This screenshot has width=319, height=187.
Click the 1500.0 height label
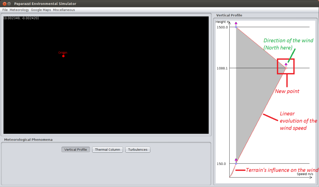click(222, 27)
